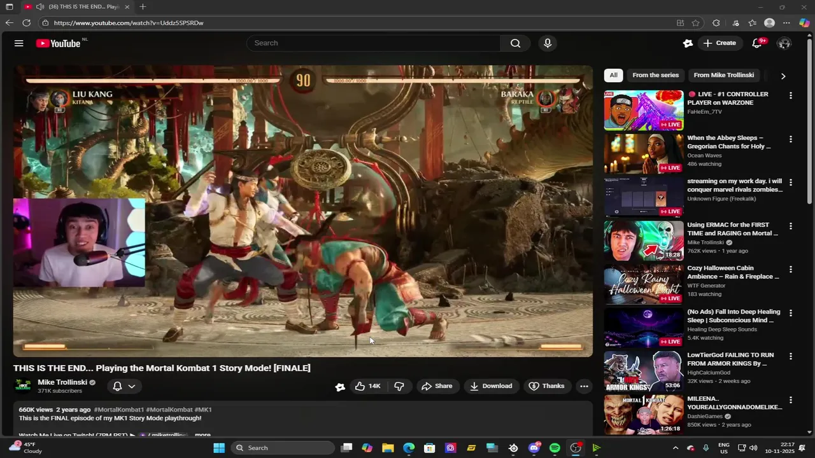The width and height of the screenshot is (815, 458).
Task: Open Microsoft Store from the taskbar
Action: pos(430,448)
